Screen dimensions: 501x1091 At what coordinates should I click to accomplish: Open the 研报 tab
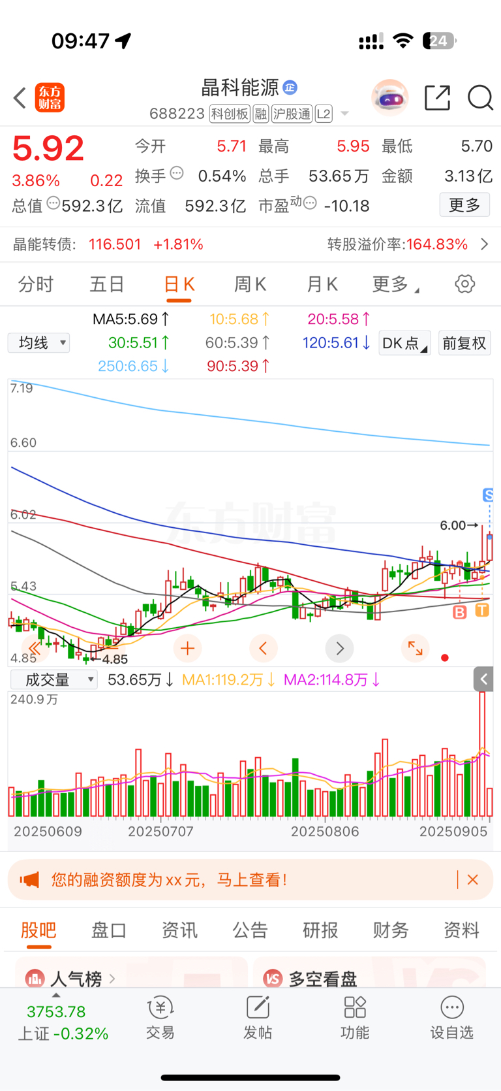(320, 930)
